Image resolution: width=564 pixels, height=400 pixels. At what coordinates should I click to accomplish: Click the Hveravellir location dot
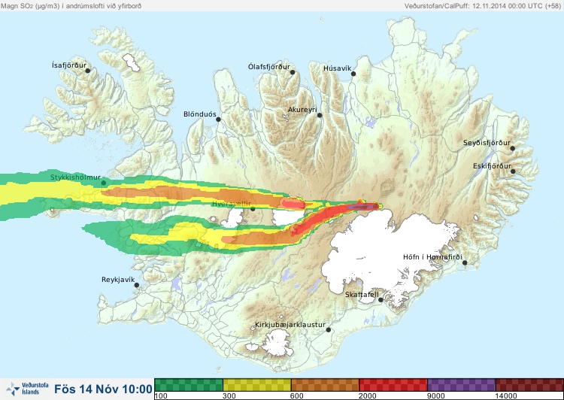(253, 209)
